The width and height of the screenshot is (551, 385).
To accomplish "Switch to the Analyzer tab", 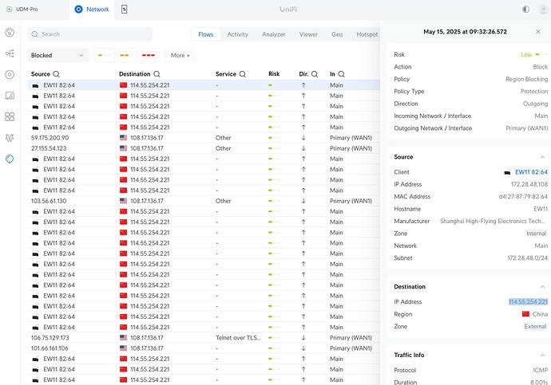I will click(274, 34).
